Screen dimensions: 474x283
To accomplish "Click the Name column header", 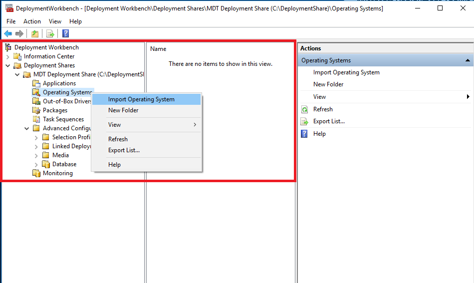I will coord(158,49).
